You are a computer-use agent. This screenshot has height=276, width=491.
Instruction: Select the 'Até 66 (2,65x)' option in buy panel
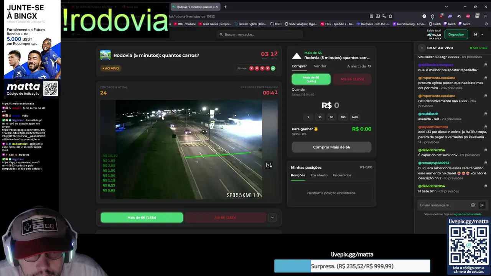click(352, 79)
